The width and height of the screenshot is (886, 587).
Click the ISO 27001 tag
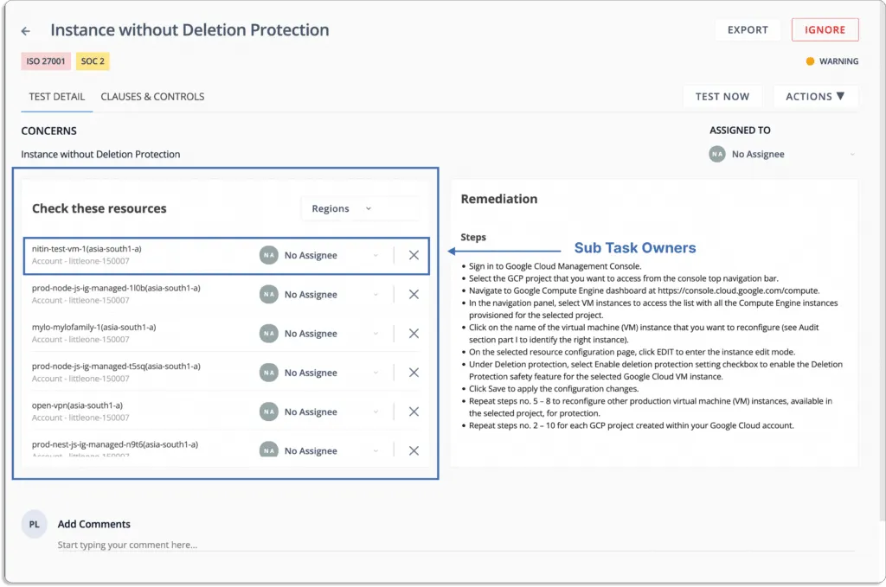pyautogui.click(x=46, y=61)
